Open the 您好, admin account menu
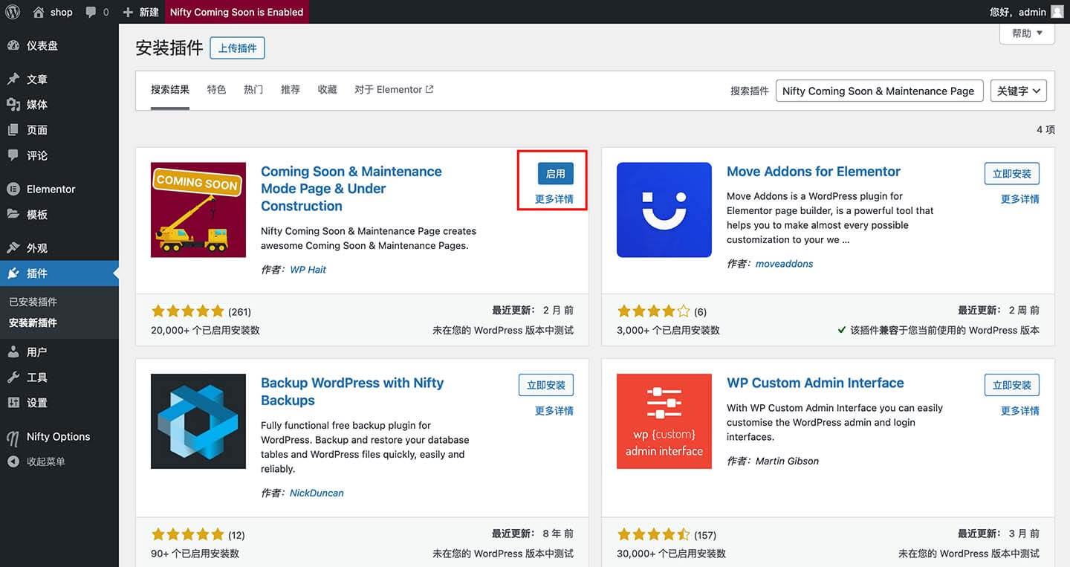The width and height of the screenshot is (1070, 567). coord(1027,12)
